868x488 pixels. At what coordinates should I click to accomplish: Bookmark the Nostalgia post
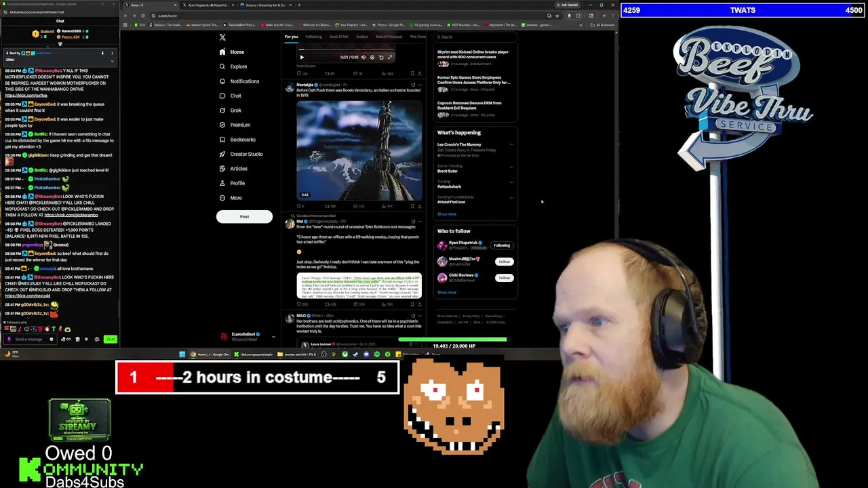(x=412, y=206)
